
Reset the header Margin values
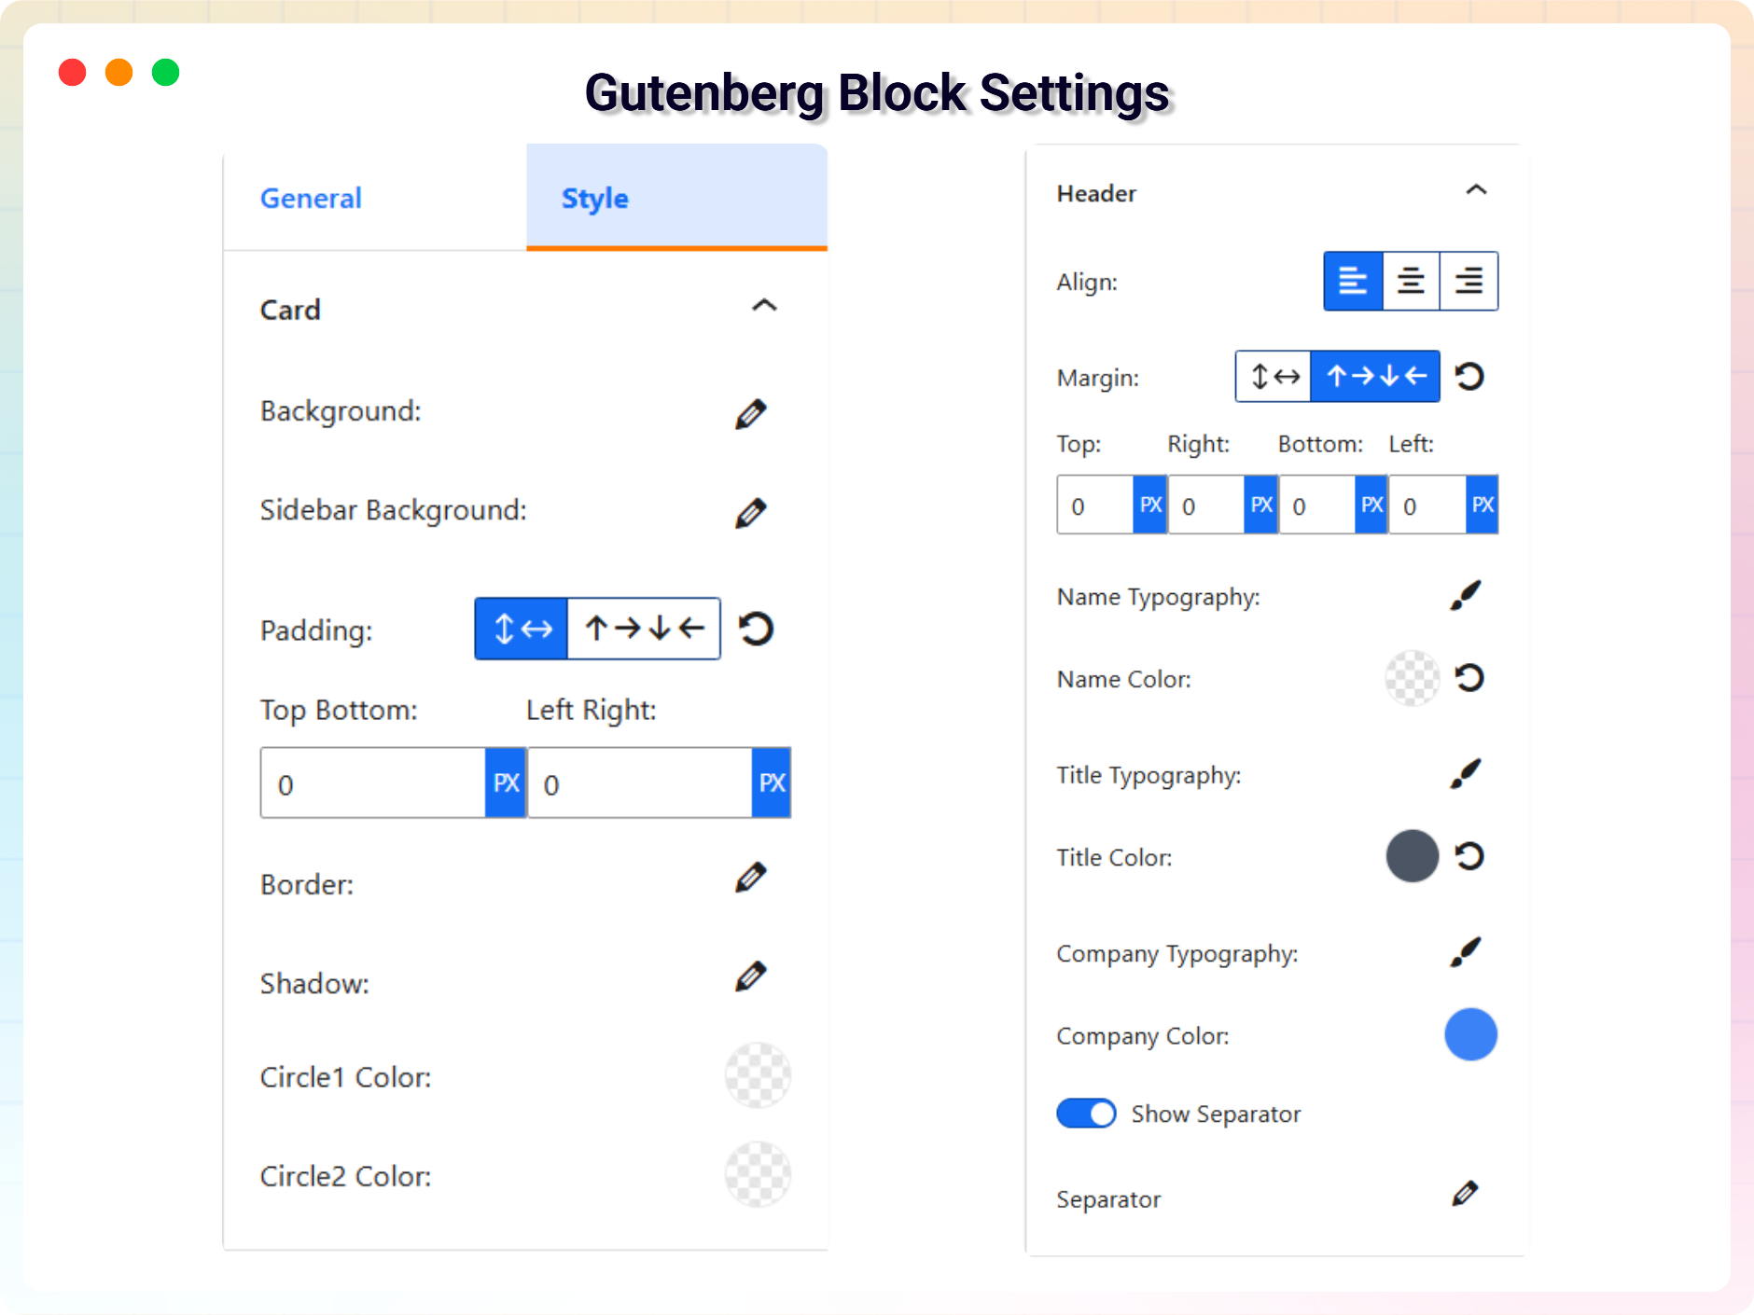(x=1469, y=376)
